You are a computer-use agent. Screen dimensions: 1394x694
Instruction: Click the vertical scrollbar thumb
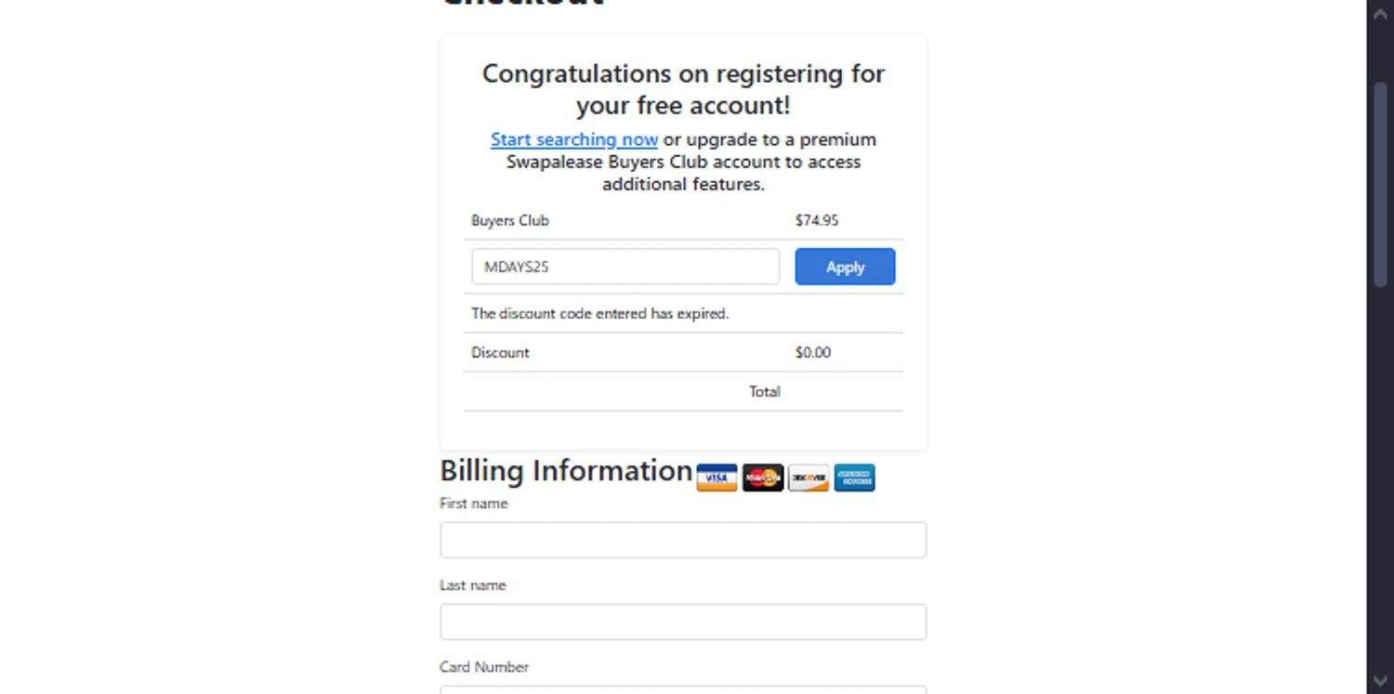1380,186
